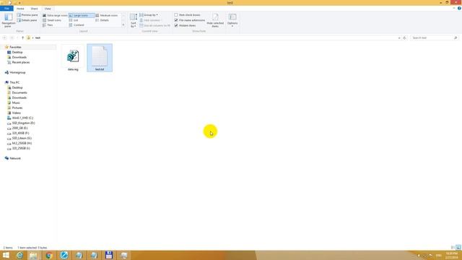462x260 pixels.
Task: Choose the Small icons layout
Action: pos(52,20)
